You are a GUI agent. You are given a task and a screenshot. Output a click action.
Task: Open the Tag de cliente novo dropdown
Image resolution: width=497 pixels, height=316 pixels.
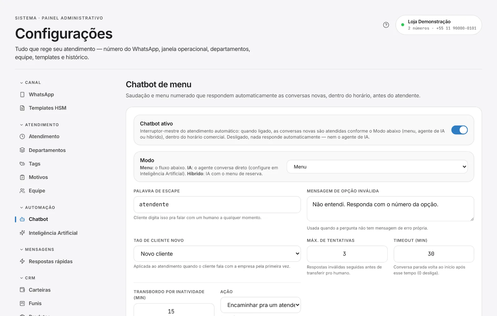point(217,254)
